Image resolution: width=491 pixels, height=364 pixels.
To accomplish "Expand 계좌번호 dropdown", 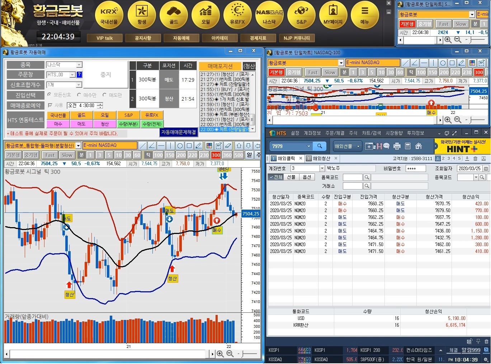I will tap(322, 168).
